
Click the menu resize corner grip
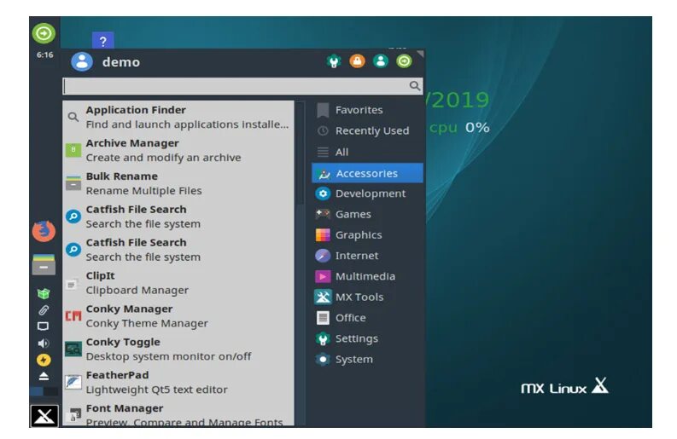coord(420,54)
